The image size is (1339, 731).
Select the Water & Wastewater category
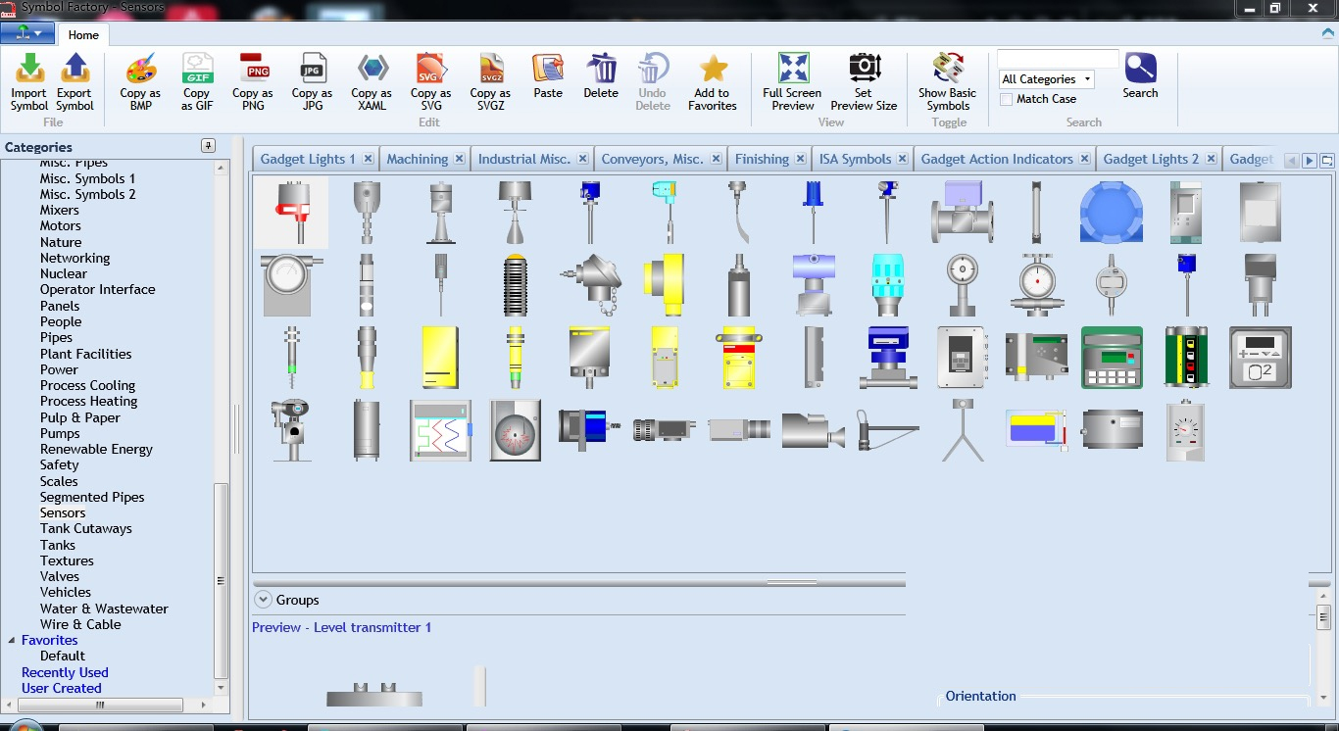104,609
